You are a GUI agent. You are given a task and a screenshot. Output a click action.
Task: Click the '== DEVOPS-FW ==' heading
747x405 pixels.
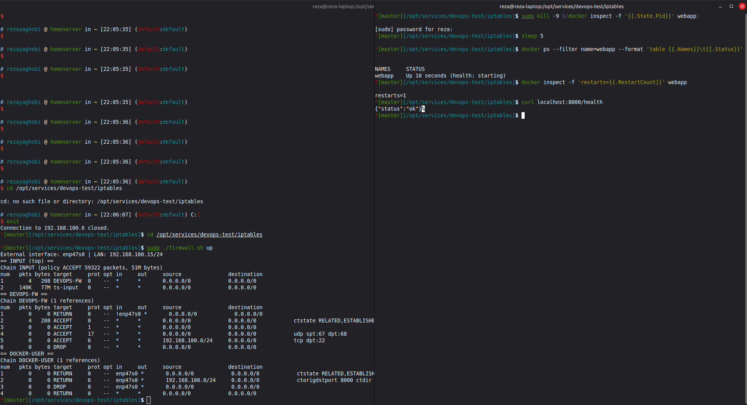click(24, 294)
